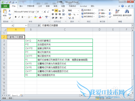Apply percent style format
Viewport: 135px width, 101px height.
(74, 14)
